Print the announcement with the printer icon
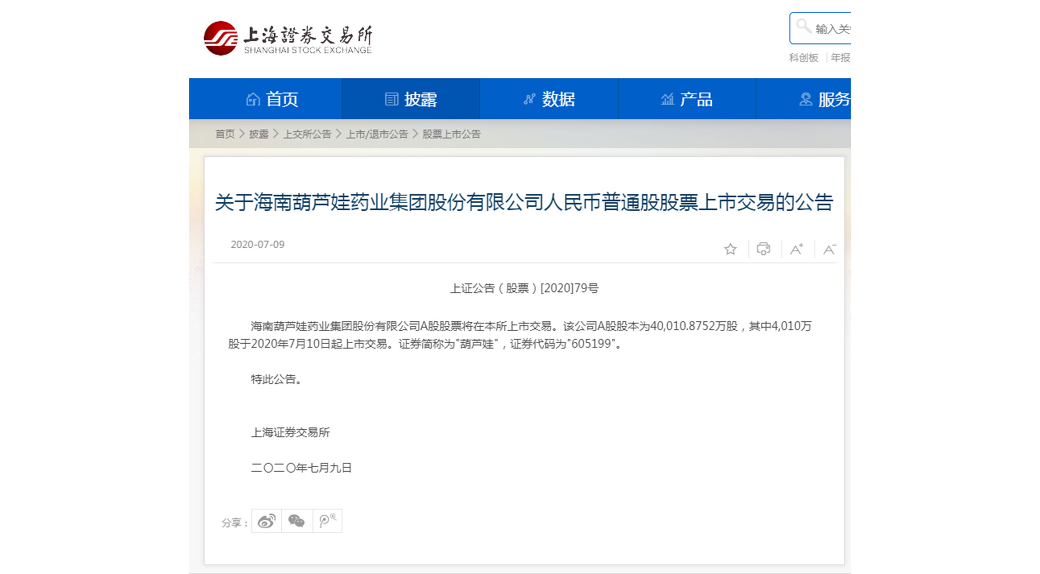 click(763, 249)
